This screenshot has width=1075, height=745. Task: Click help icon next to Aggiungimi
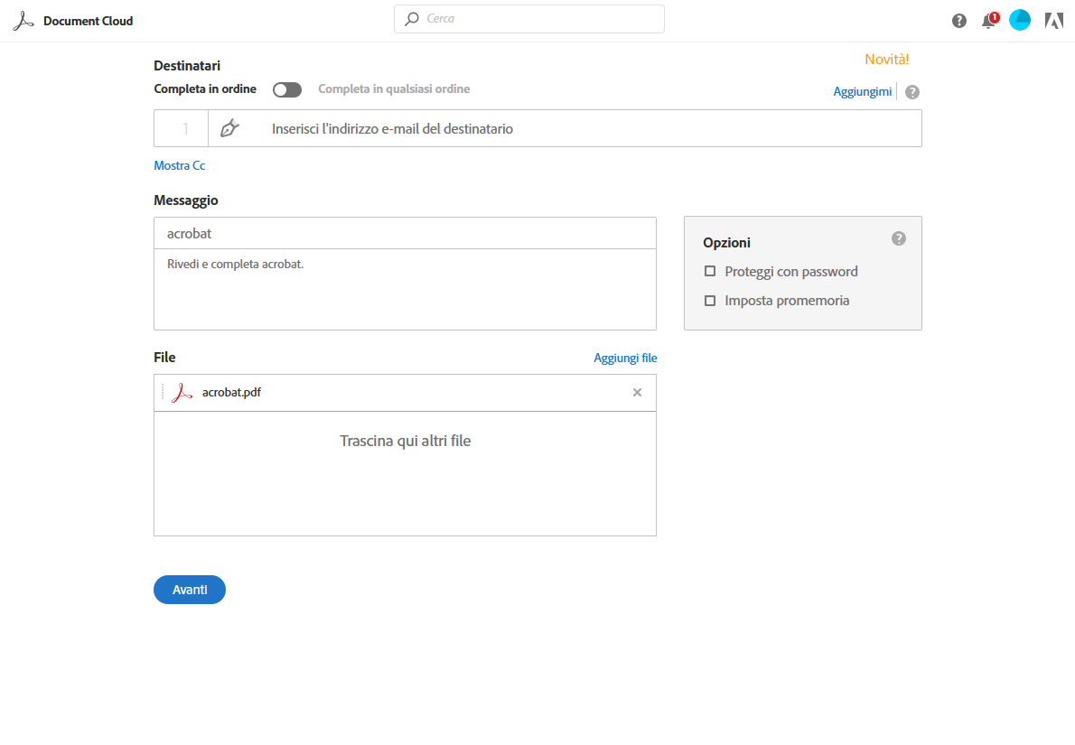pos(912,92)
